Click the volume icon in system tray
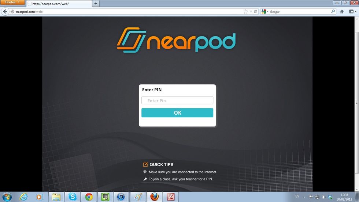The width and height of the screenshot is (359, 202). 324,197
